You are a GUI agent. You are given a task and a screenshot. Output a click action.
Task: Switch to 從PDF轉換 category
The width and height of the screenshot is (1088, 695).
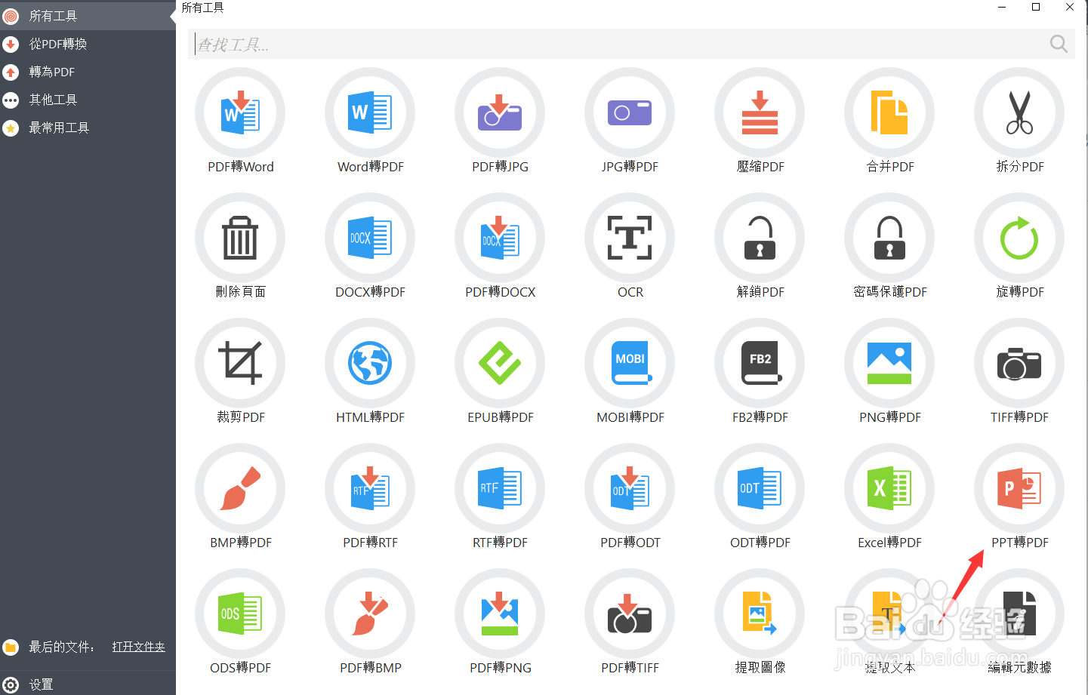pos(88,44)
